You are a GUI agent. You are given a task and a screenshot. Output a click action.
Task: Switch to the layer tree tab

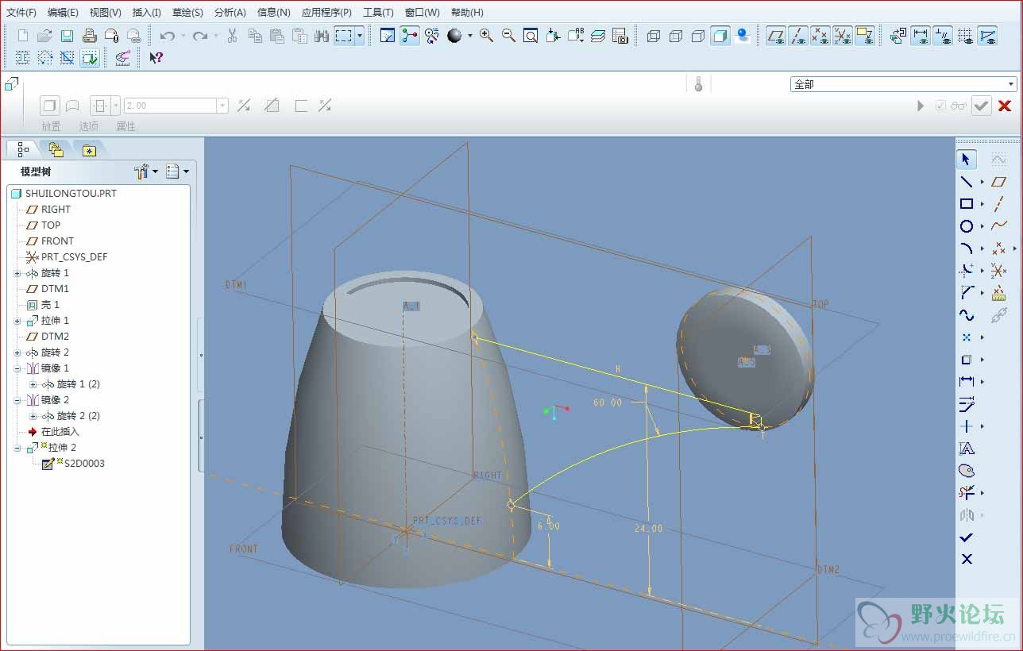pos(56,148)
